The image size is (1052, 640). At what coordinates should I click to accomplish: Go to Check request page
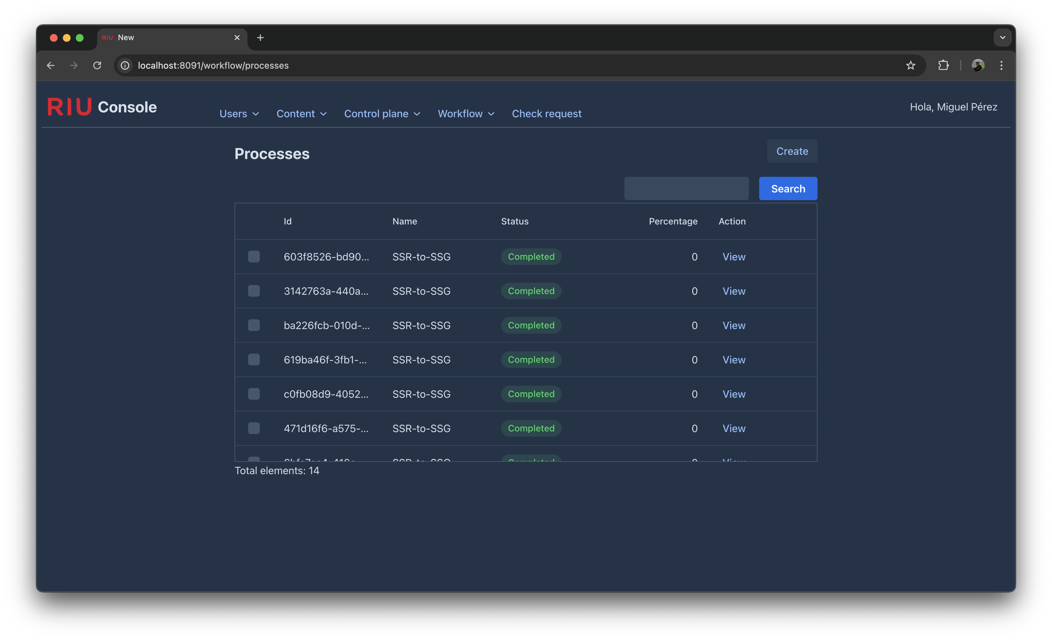coord(546,114)
